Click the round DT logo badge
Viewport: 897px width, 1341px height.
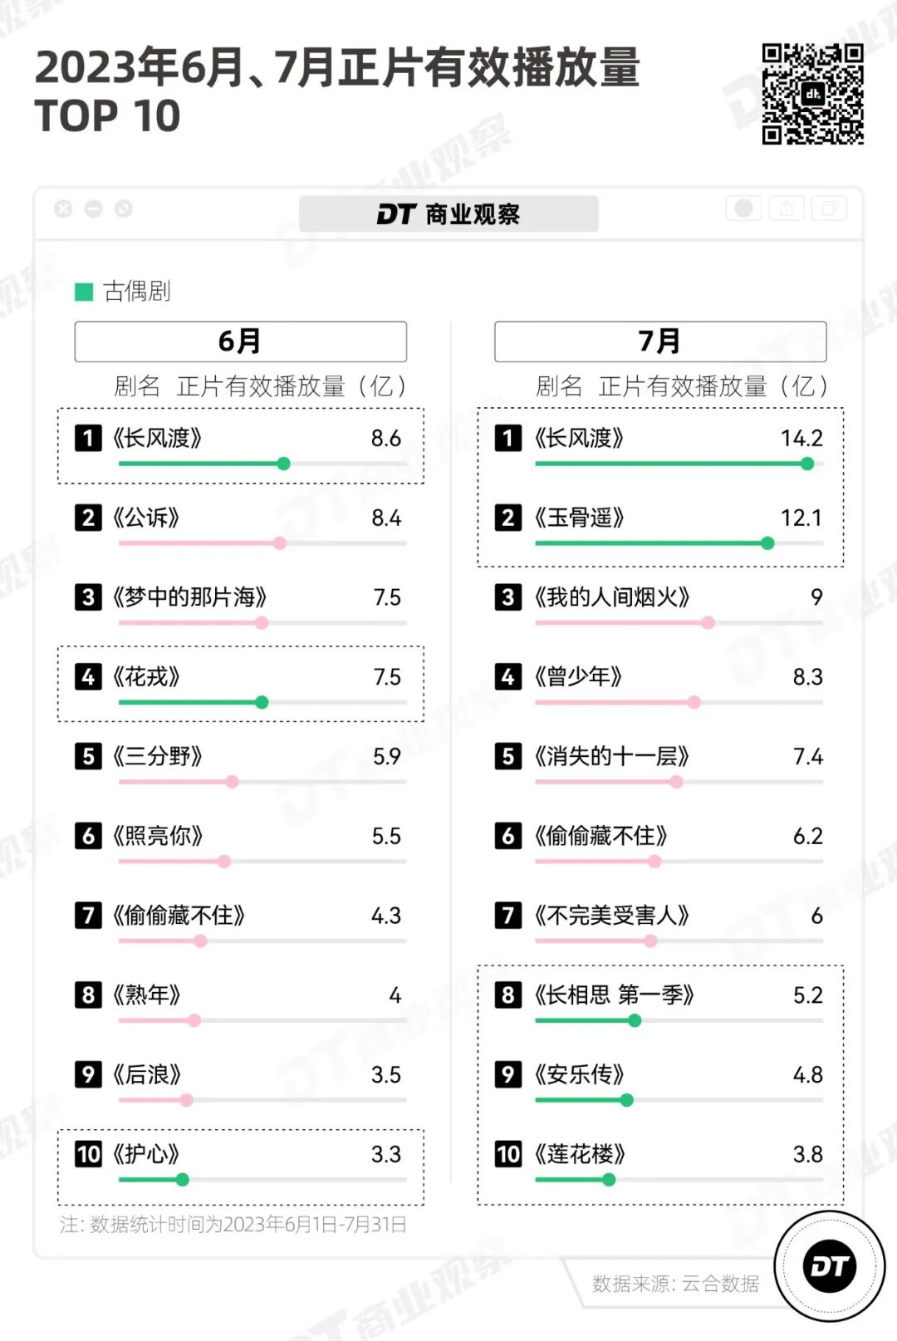click(x=829, y=1266)
